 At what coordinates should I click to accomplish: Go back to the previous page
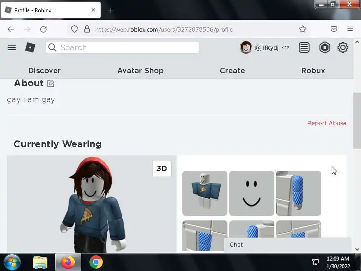11,29
